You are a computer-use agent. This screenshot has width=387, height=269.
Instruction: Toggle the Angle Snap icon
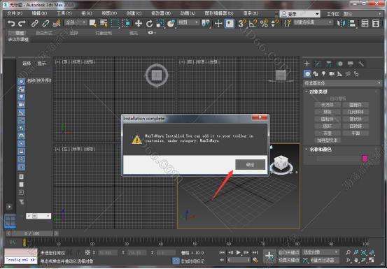[x=253, y=23]
